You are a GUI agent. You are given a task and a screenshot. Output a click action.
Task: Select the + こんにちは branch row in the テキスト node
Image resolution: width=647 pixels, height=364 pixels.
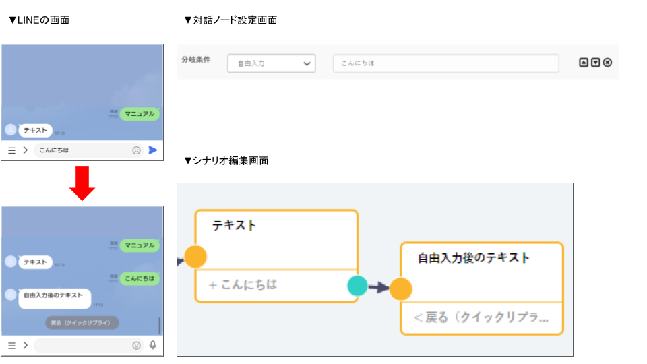(270, 285)
